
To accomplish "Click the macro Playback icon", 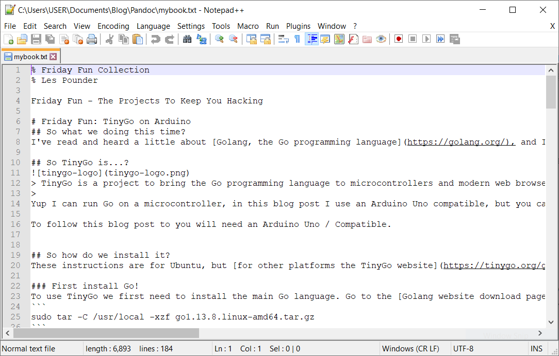I will point(426,39).
